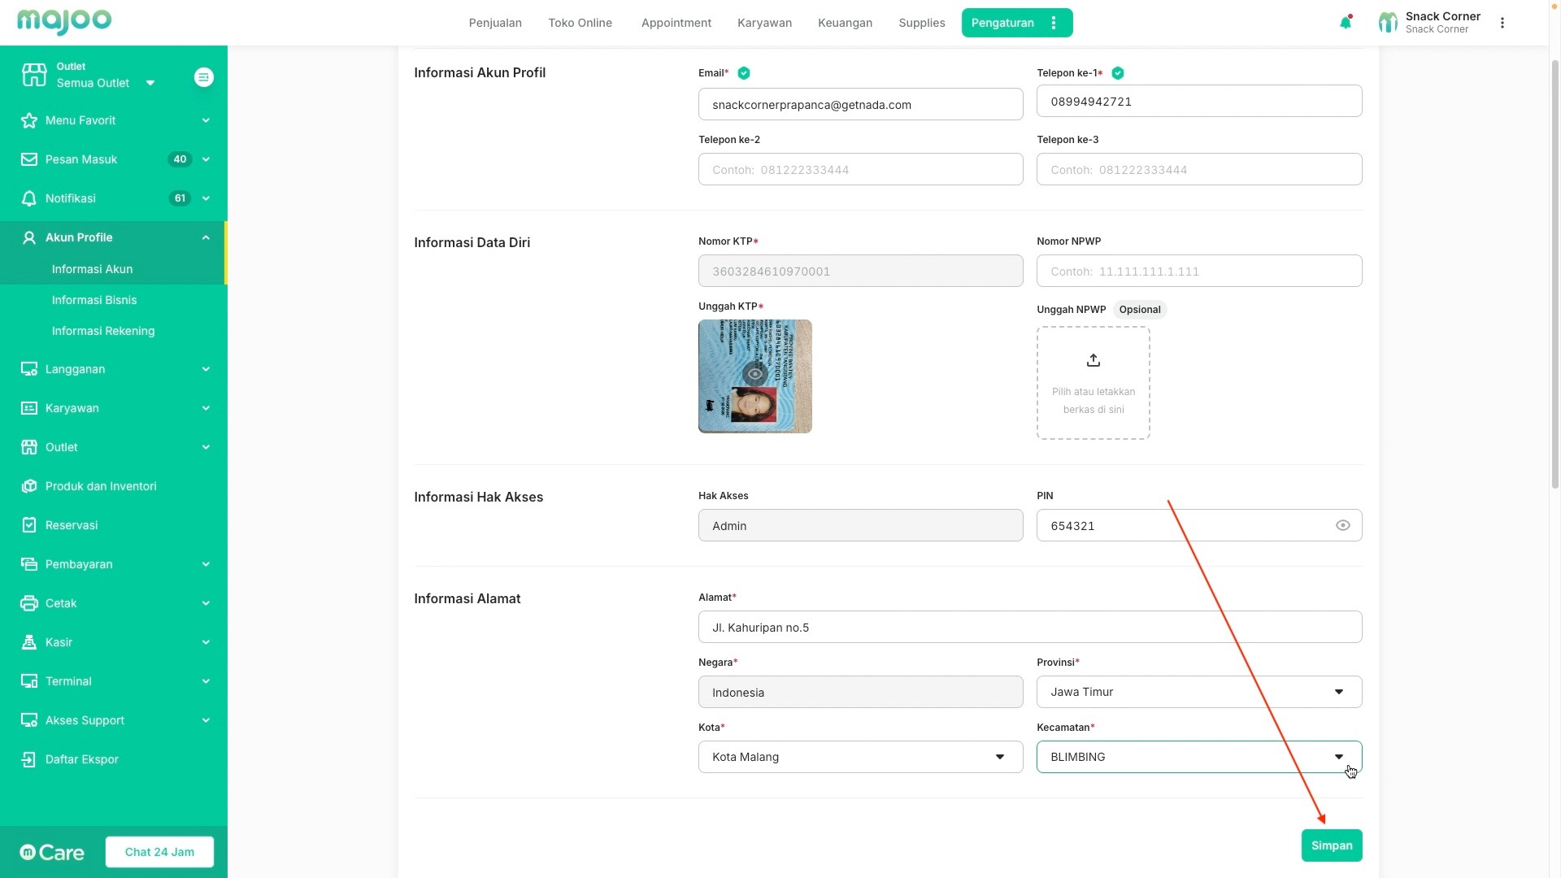
Task: Expand the Semua Outlet selector
Action: 150,83
